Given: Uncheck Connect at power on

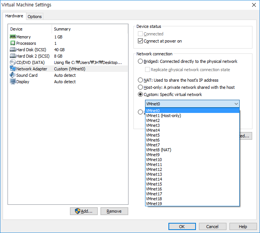Looking at the screenshot, I should click(140, 41).
